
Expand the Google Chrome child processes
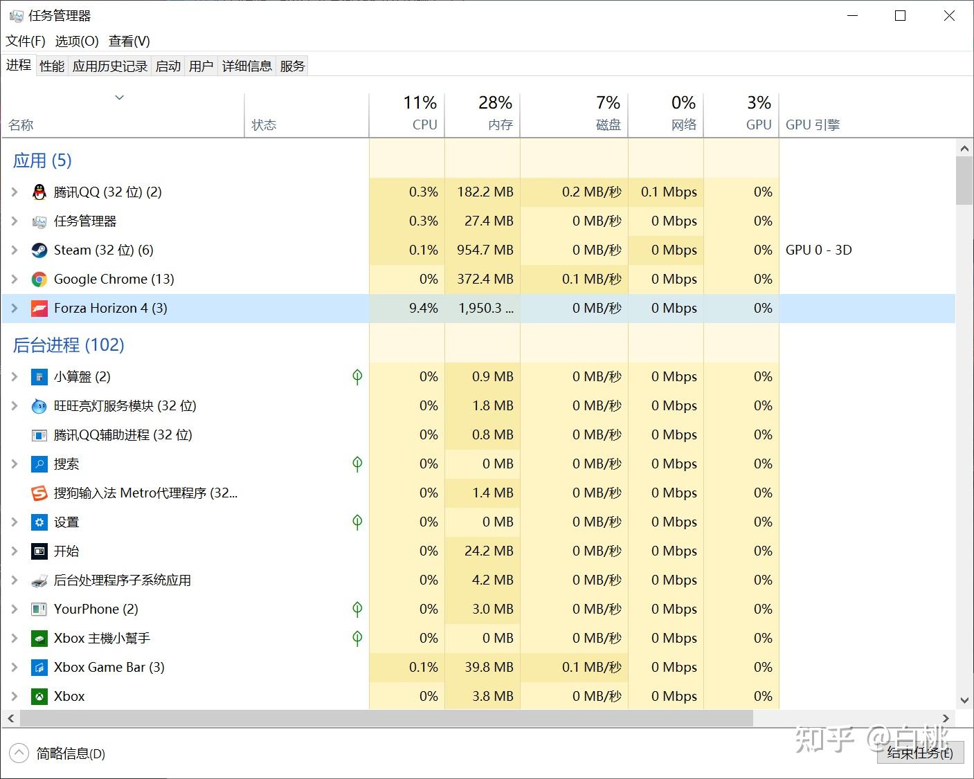(x=15, y=279)
